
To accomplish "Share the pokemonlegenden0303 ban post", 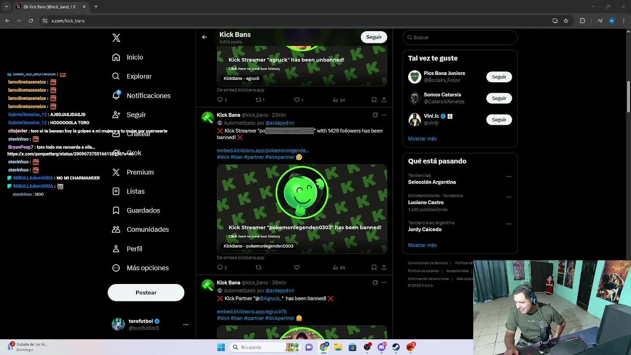I will 384,267.
